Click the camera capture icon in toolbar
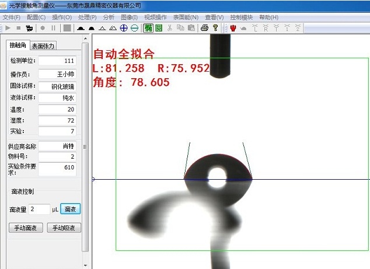The height and width of the screenshot is (269, 370). [x=29, y=29]
